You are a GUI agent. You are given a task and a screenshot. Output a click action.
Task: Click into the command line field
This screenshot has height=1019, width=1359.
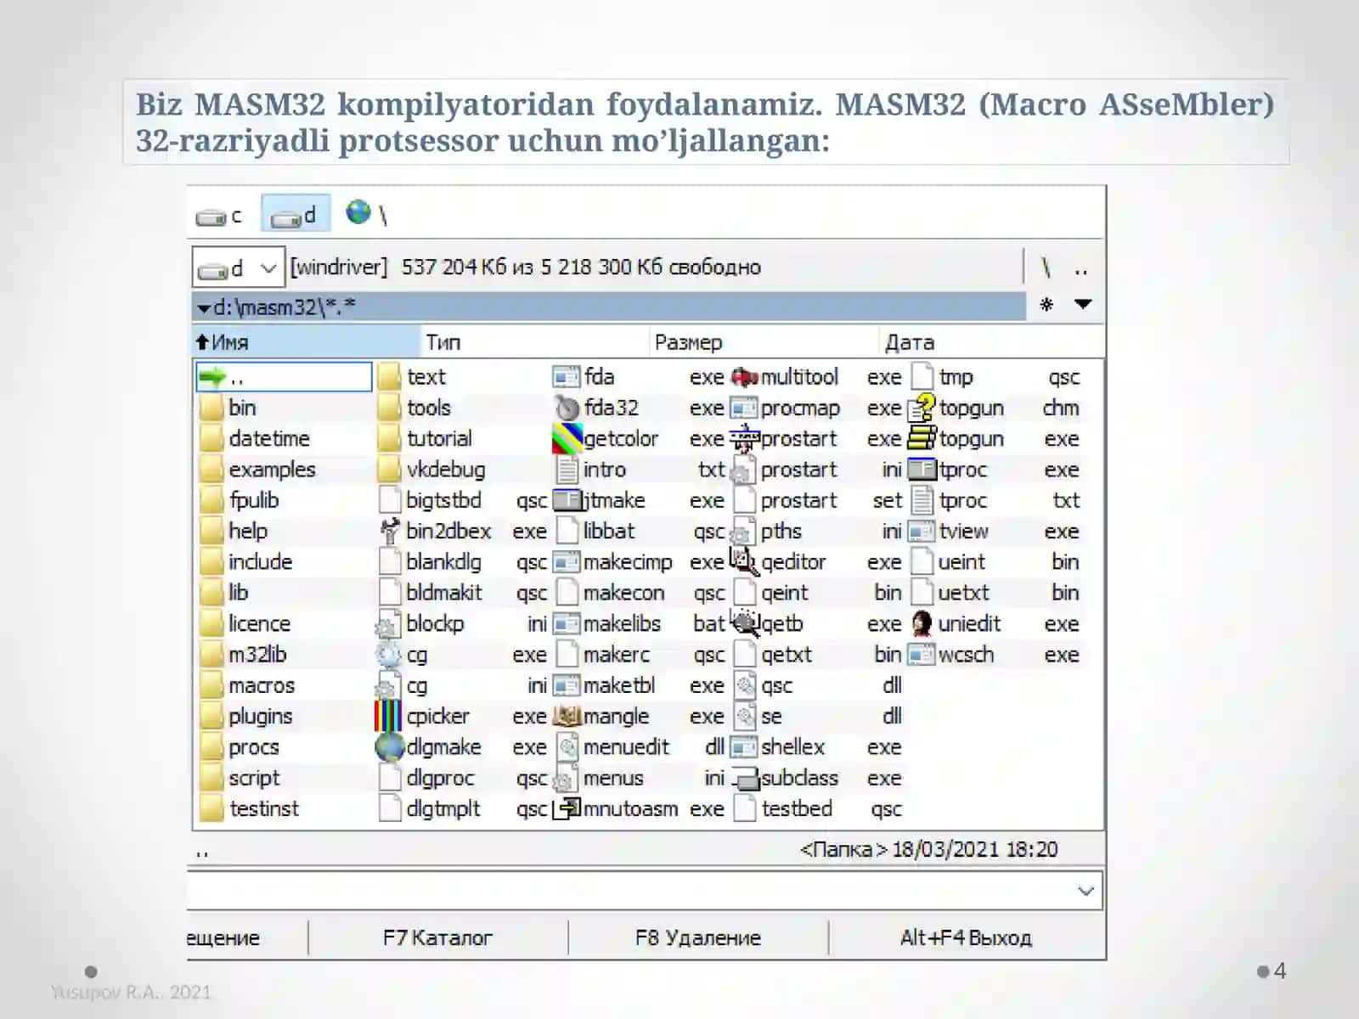[645, 891]
